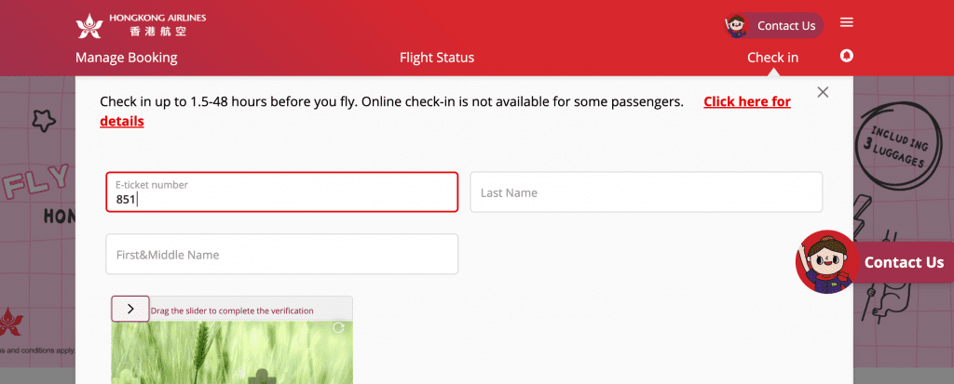The image size is (954, 384).
Task: Click the captcha refresh icon
Action: [x=338, y=328]
